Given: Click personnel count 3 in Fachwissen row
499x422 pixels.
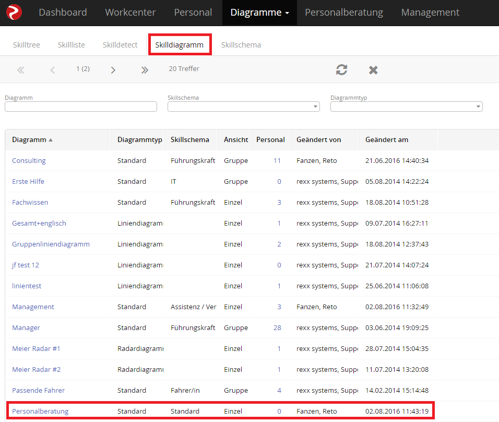Looking at the screenshot, I should coord(279,202).
